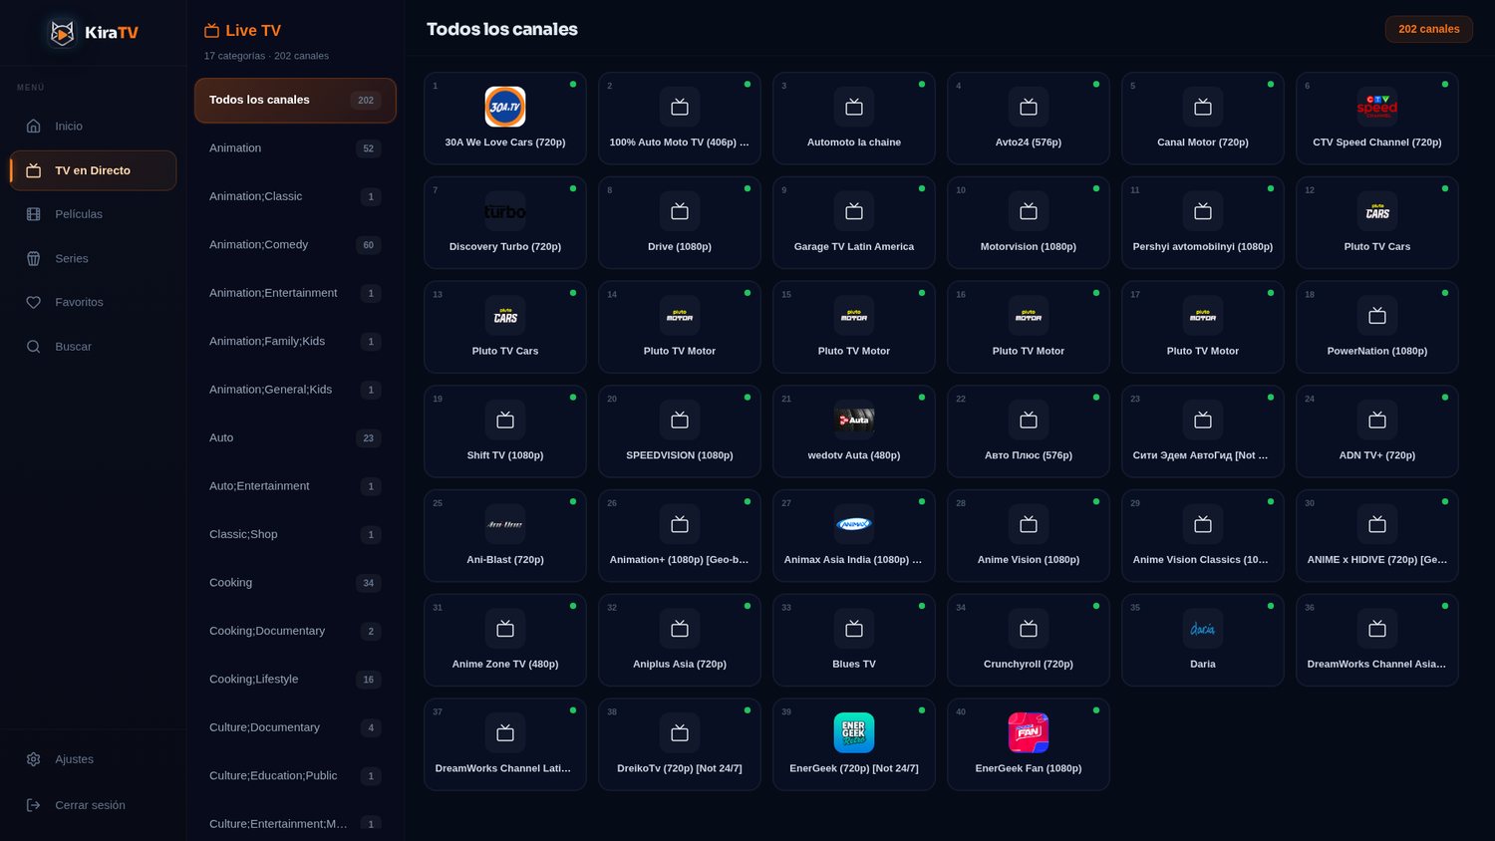Click the Automoto la chaine TV icon

coord(854,107)
